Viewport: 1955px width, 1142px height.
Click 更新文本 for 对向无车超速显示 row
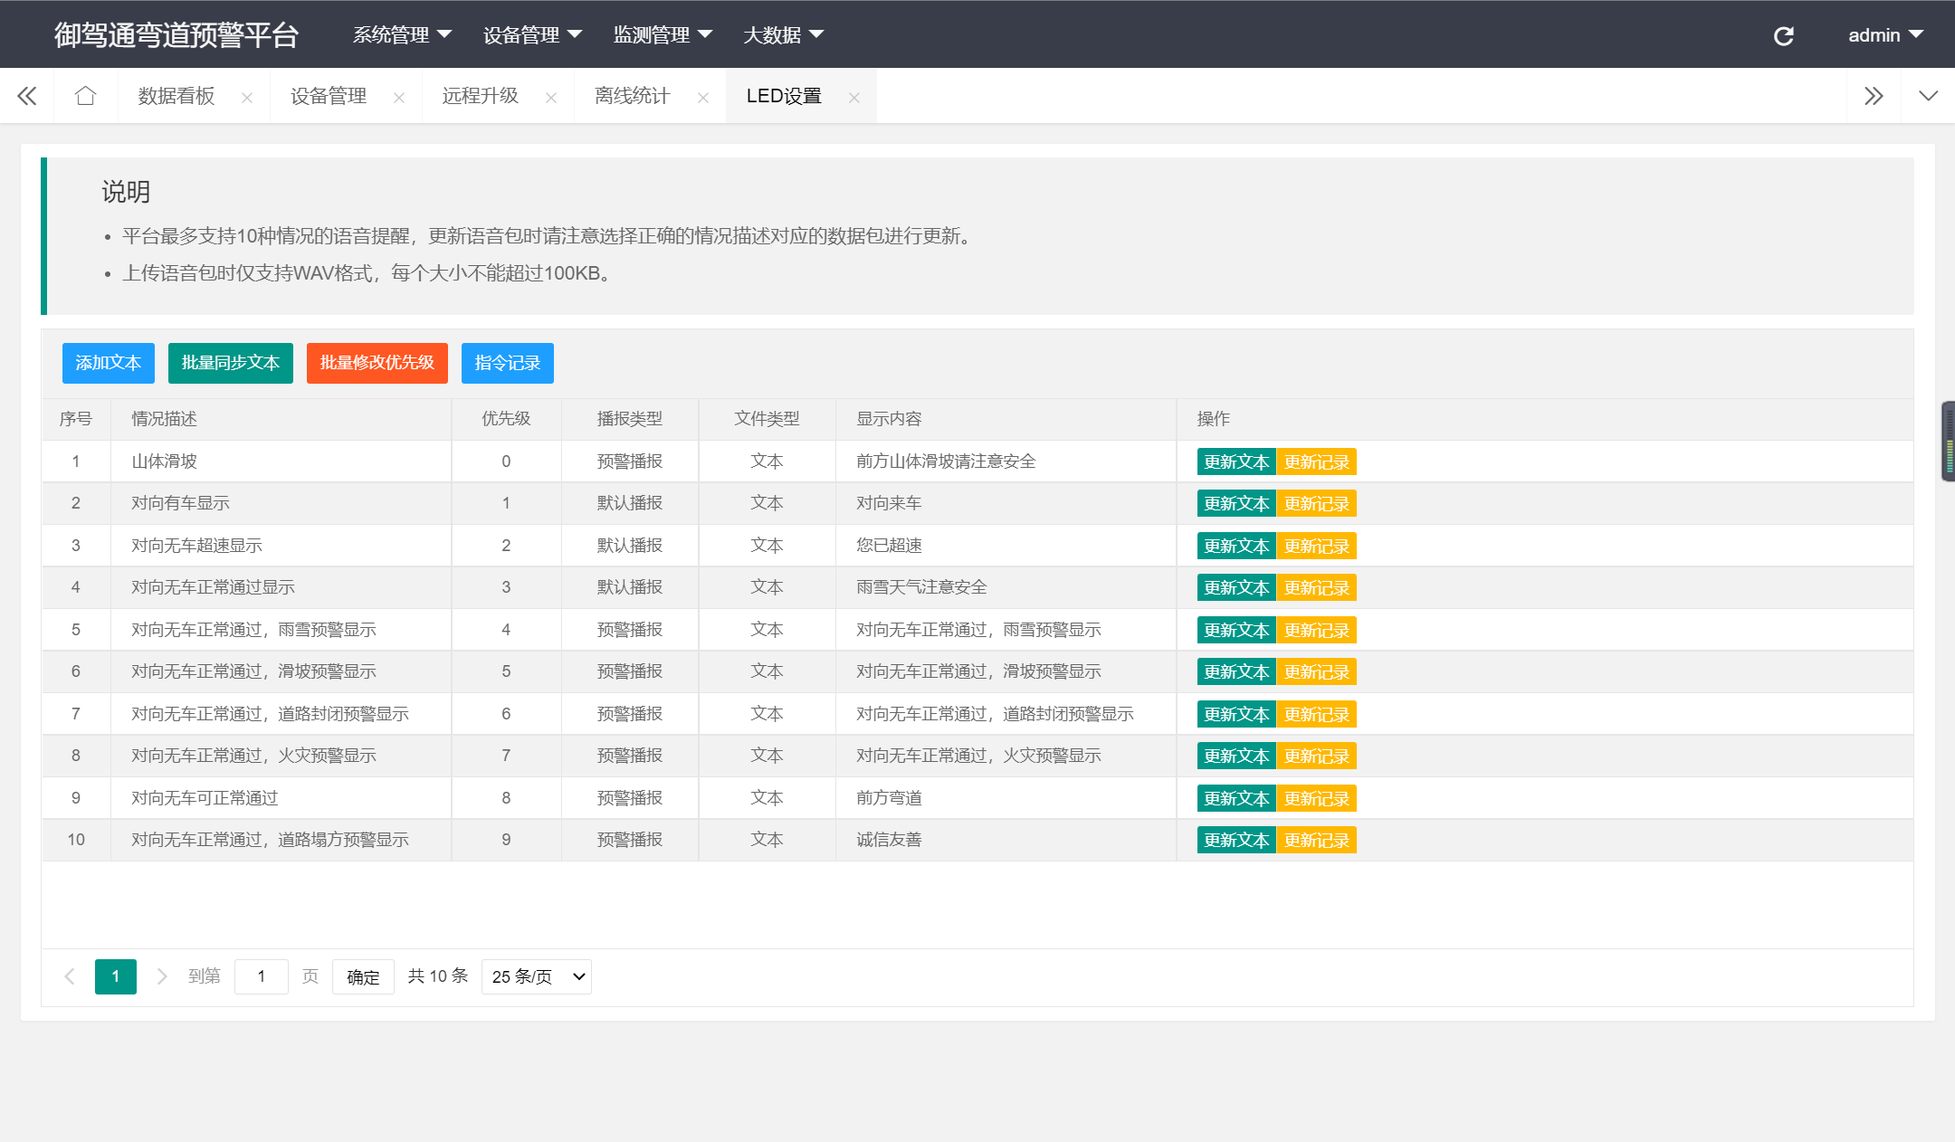tap(1236, 546)
